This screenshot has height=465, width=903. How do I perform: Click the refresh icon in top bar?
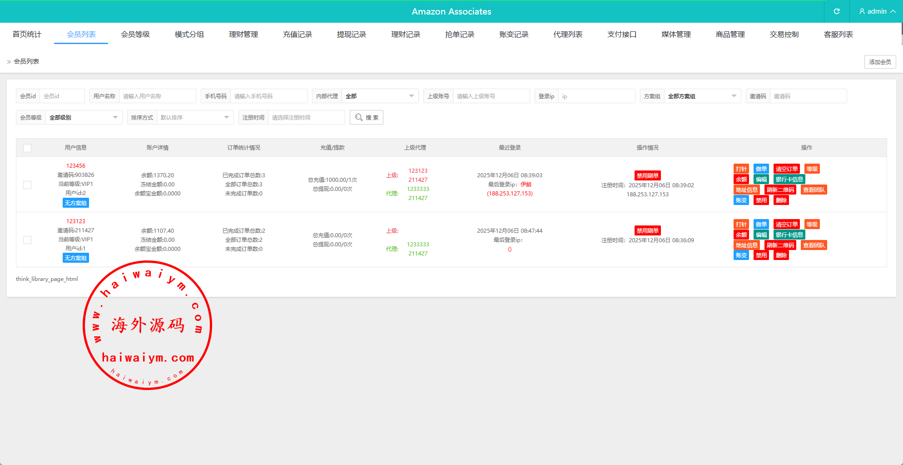pos(836,11)
